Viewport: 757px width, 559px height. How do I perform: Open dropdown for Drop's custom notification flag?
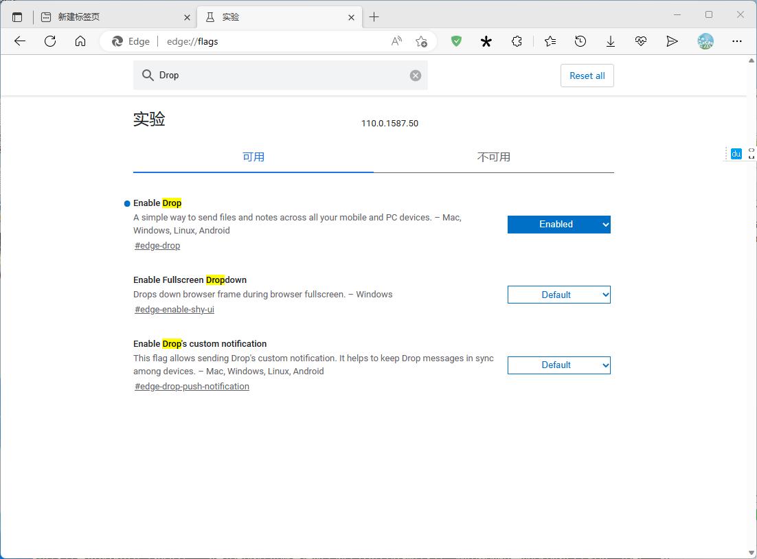point(558,365)
